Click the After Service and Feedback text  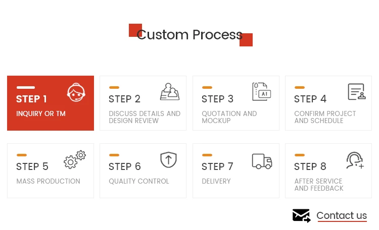click(319, 185)
